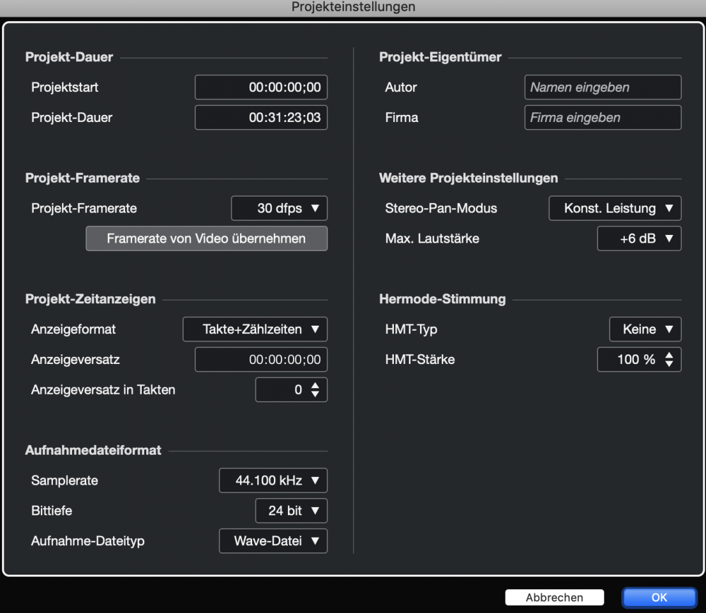Viewport: 706px width, 613px height.
Task: Click the Weitere Projekteinstellungen heading
Action: (x=469, y=178)
